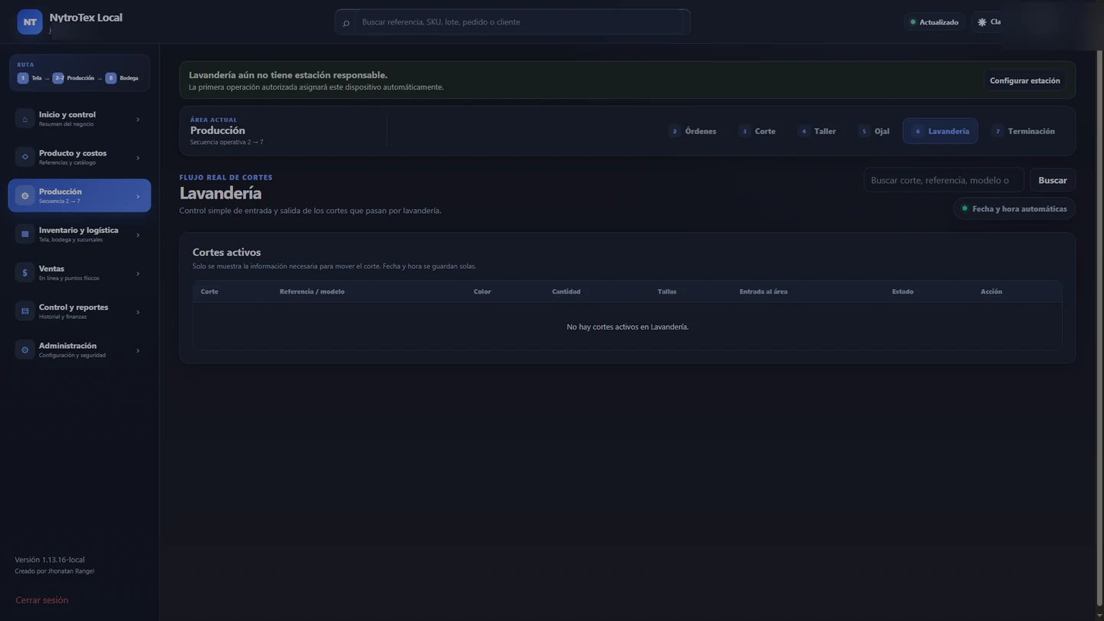Click the Tallas column header
Image resolution: width=1104 pixels, height=621 pixels.
[667, 291]
